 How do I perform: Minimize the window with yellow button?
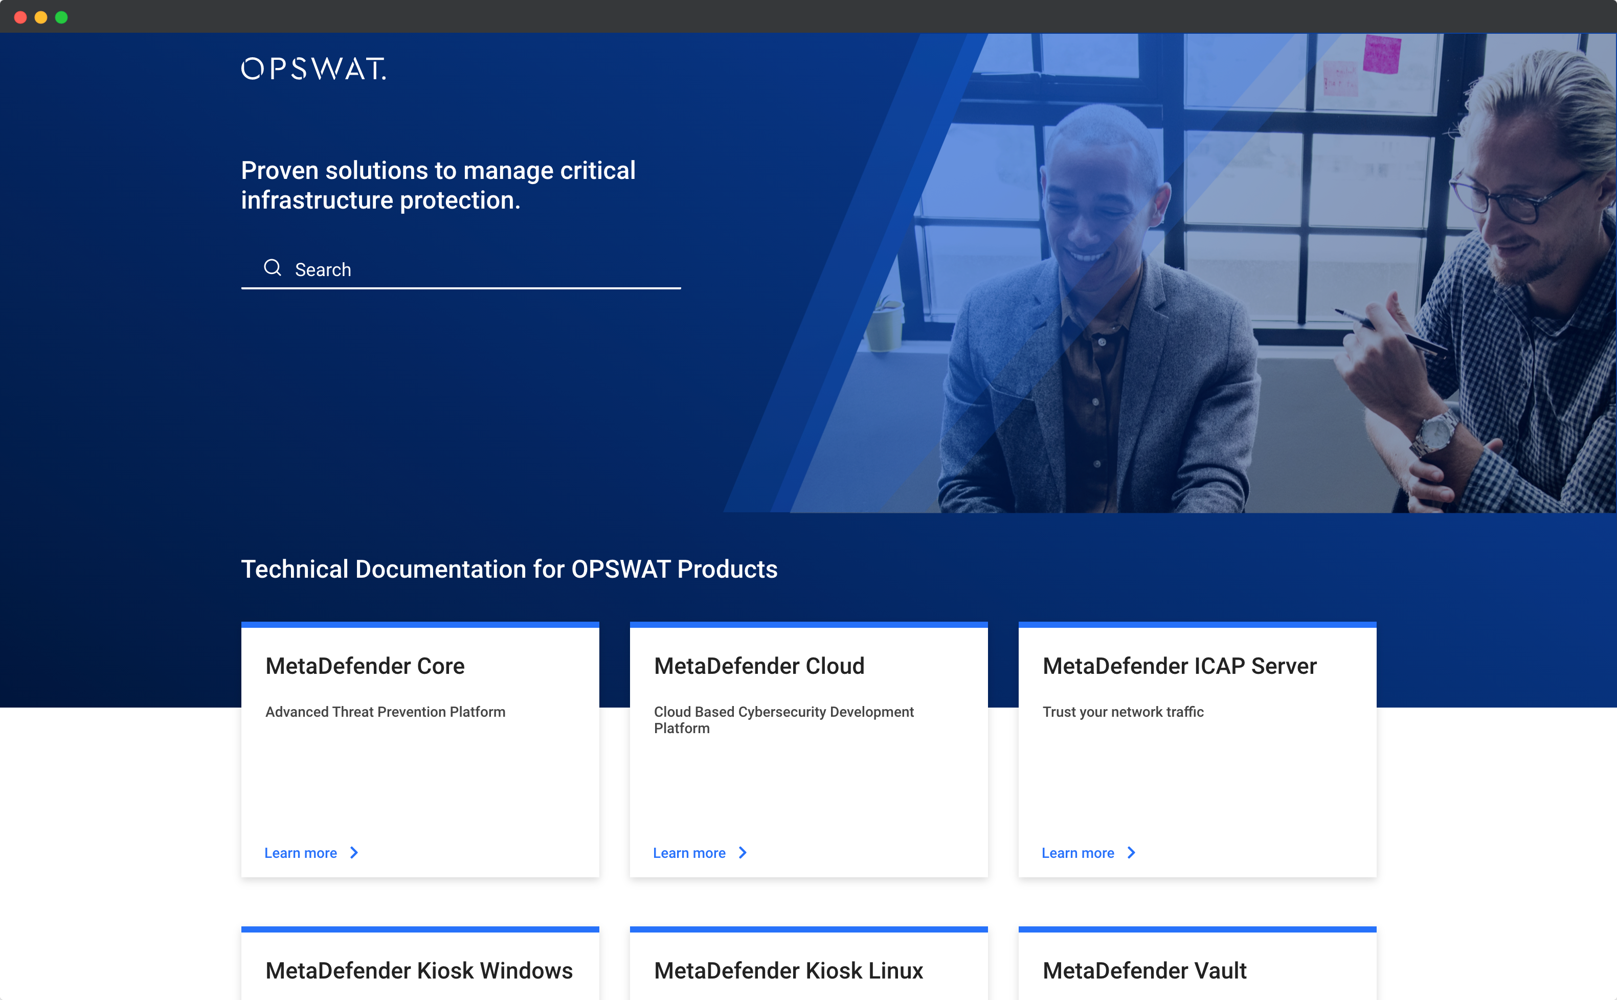[41, 17]
